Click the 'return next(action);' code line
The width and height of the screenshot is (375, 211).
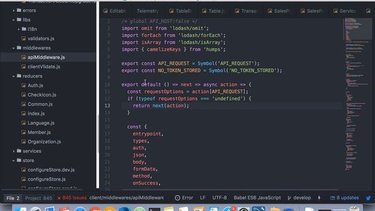[161, 105]
